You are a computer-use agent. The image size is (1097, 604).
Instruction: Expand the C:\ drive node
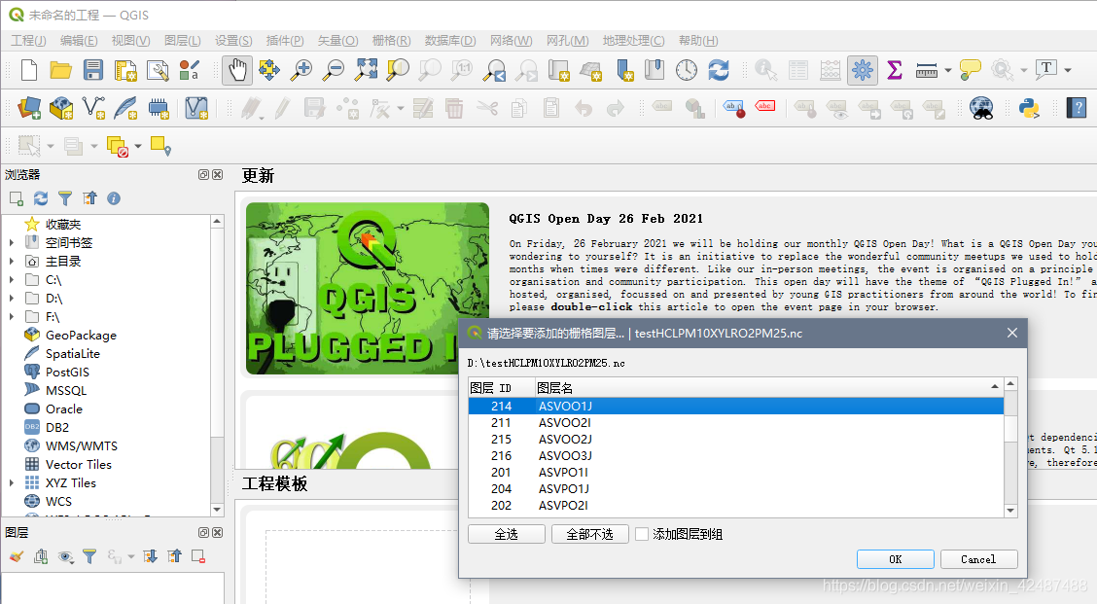[12, 280]
